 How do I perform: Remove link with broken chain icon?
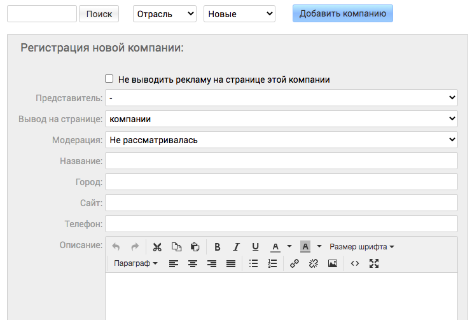click(x=314, y=264)
